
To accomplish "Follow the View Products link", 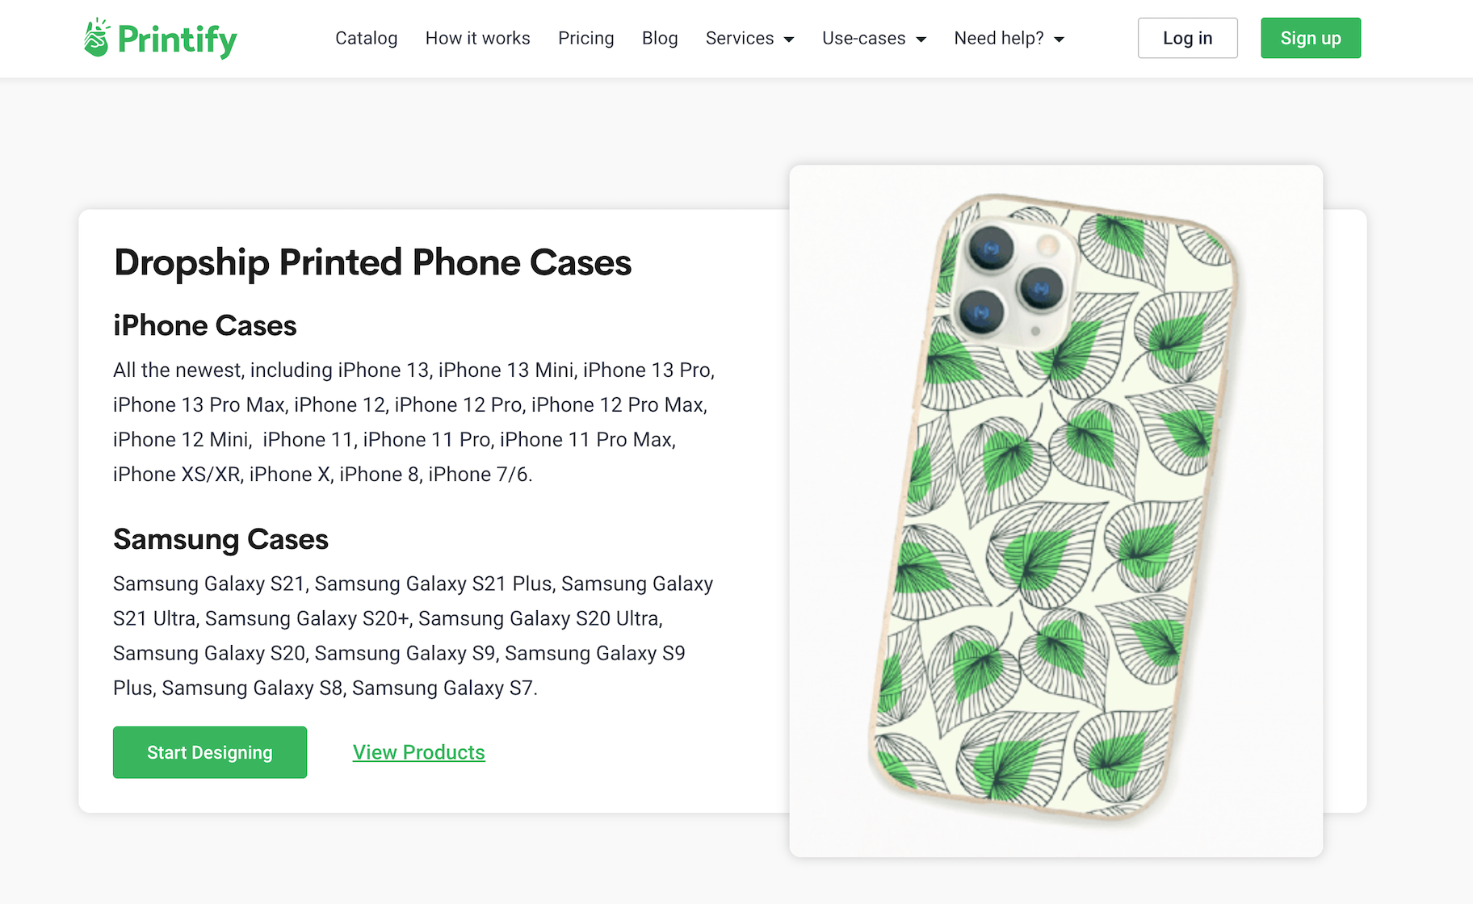I will click(x=418, y=752).
